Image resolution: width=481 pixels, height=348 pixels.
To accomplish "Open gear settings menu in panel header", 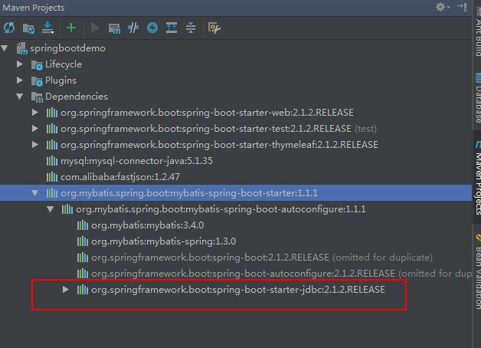I will pyautogui.click(x=443, y=7).
